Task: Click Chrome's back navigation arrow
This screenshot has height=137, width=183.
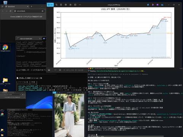Action: point(3,11)
